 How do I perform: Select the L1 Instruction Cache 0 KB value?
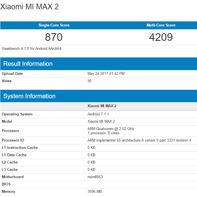coord(91,148)
